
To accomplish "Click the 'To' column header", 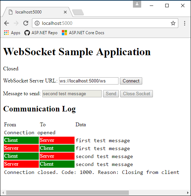I will tap(43, 125).
